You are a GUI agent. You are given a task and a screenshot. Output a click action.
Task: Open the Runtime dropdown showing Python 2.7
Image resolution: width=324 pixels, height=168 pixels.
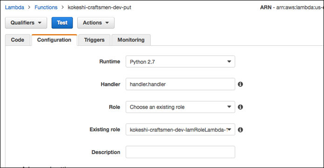[x=180, y=62]
